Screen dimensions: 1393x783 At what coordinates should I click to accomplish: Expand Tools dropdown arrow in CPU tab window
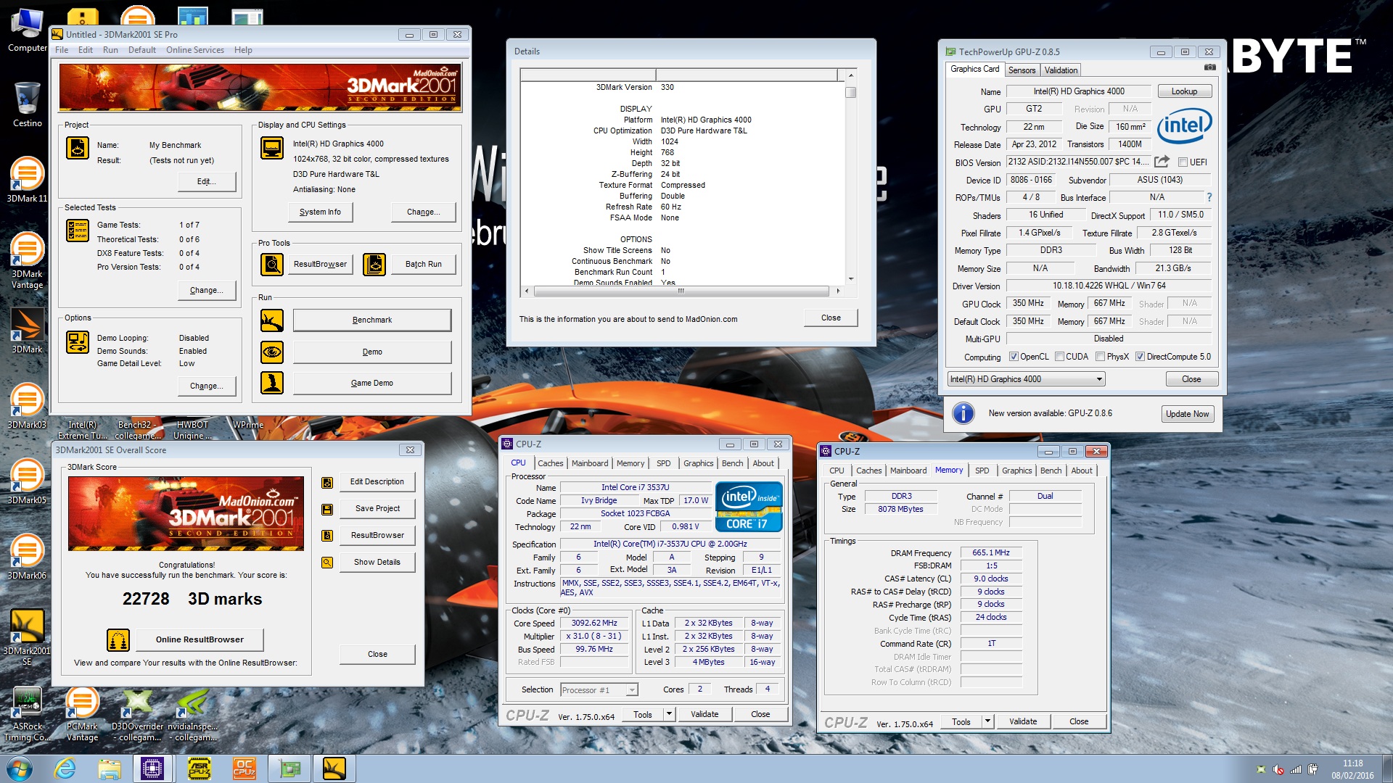(669, 714)
